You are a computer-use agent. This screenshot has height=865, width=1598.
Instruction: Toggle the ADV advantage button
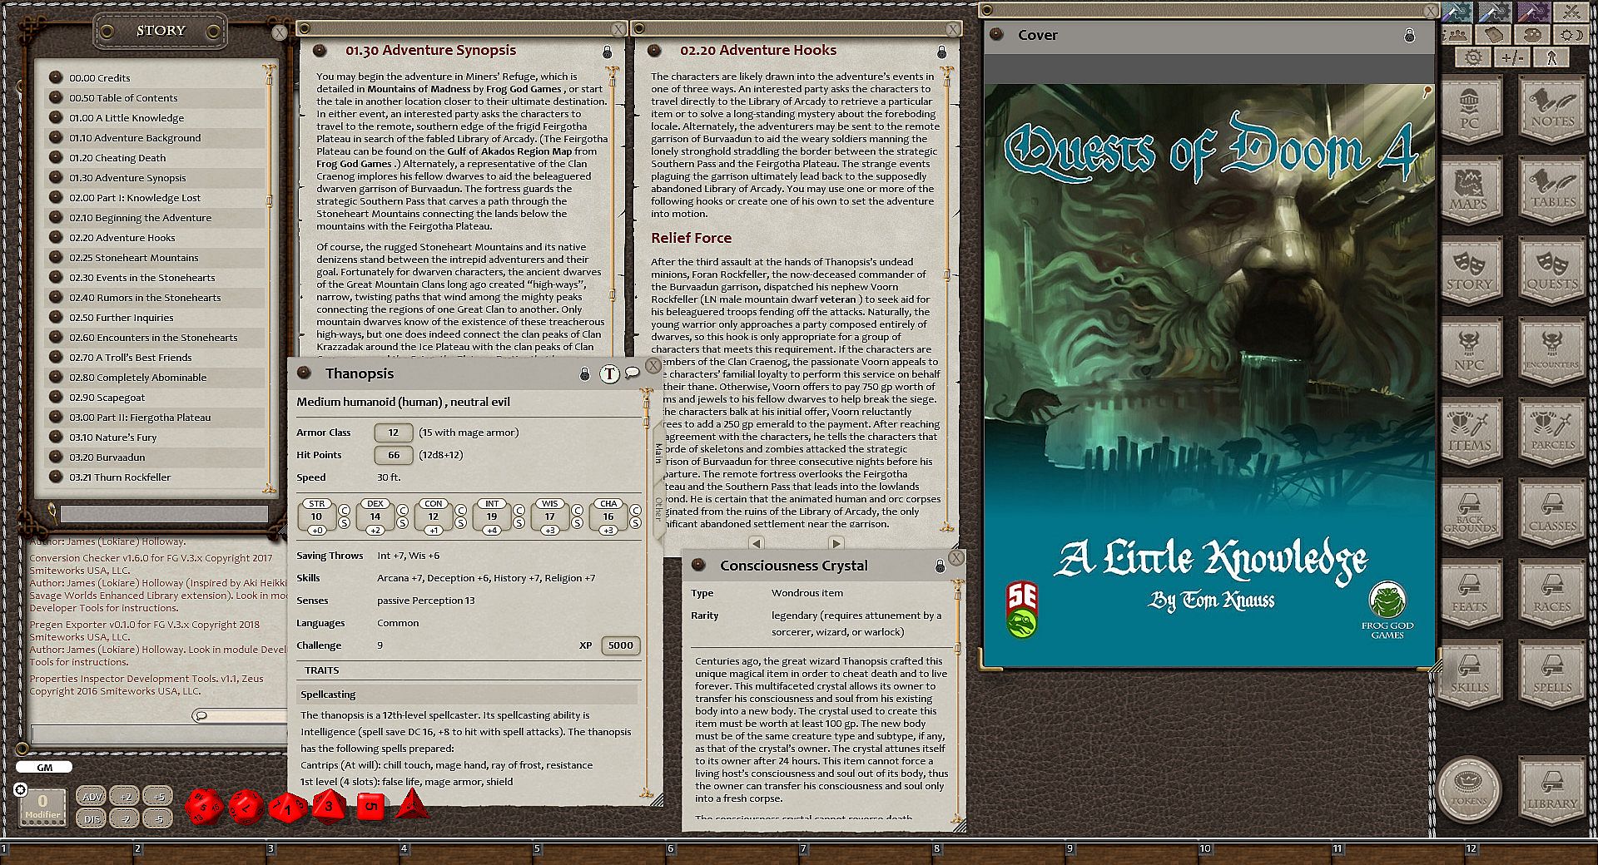click(x=92, y=796)
